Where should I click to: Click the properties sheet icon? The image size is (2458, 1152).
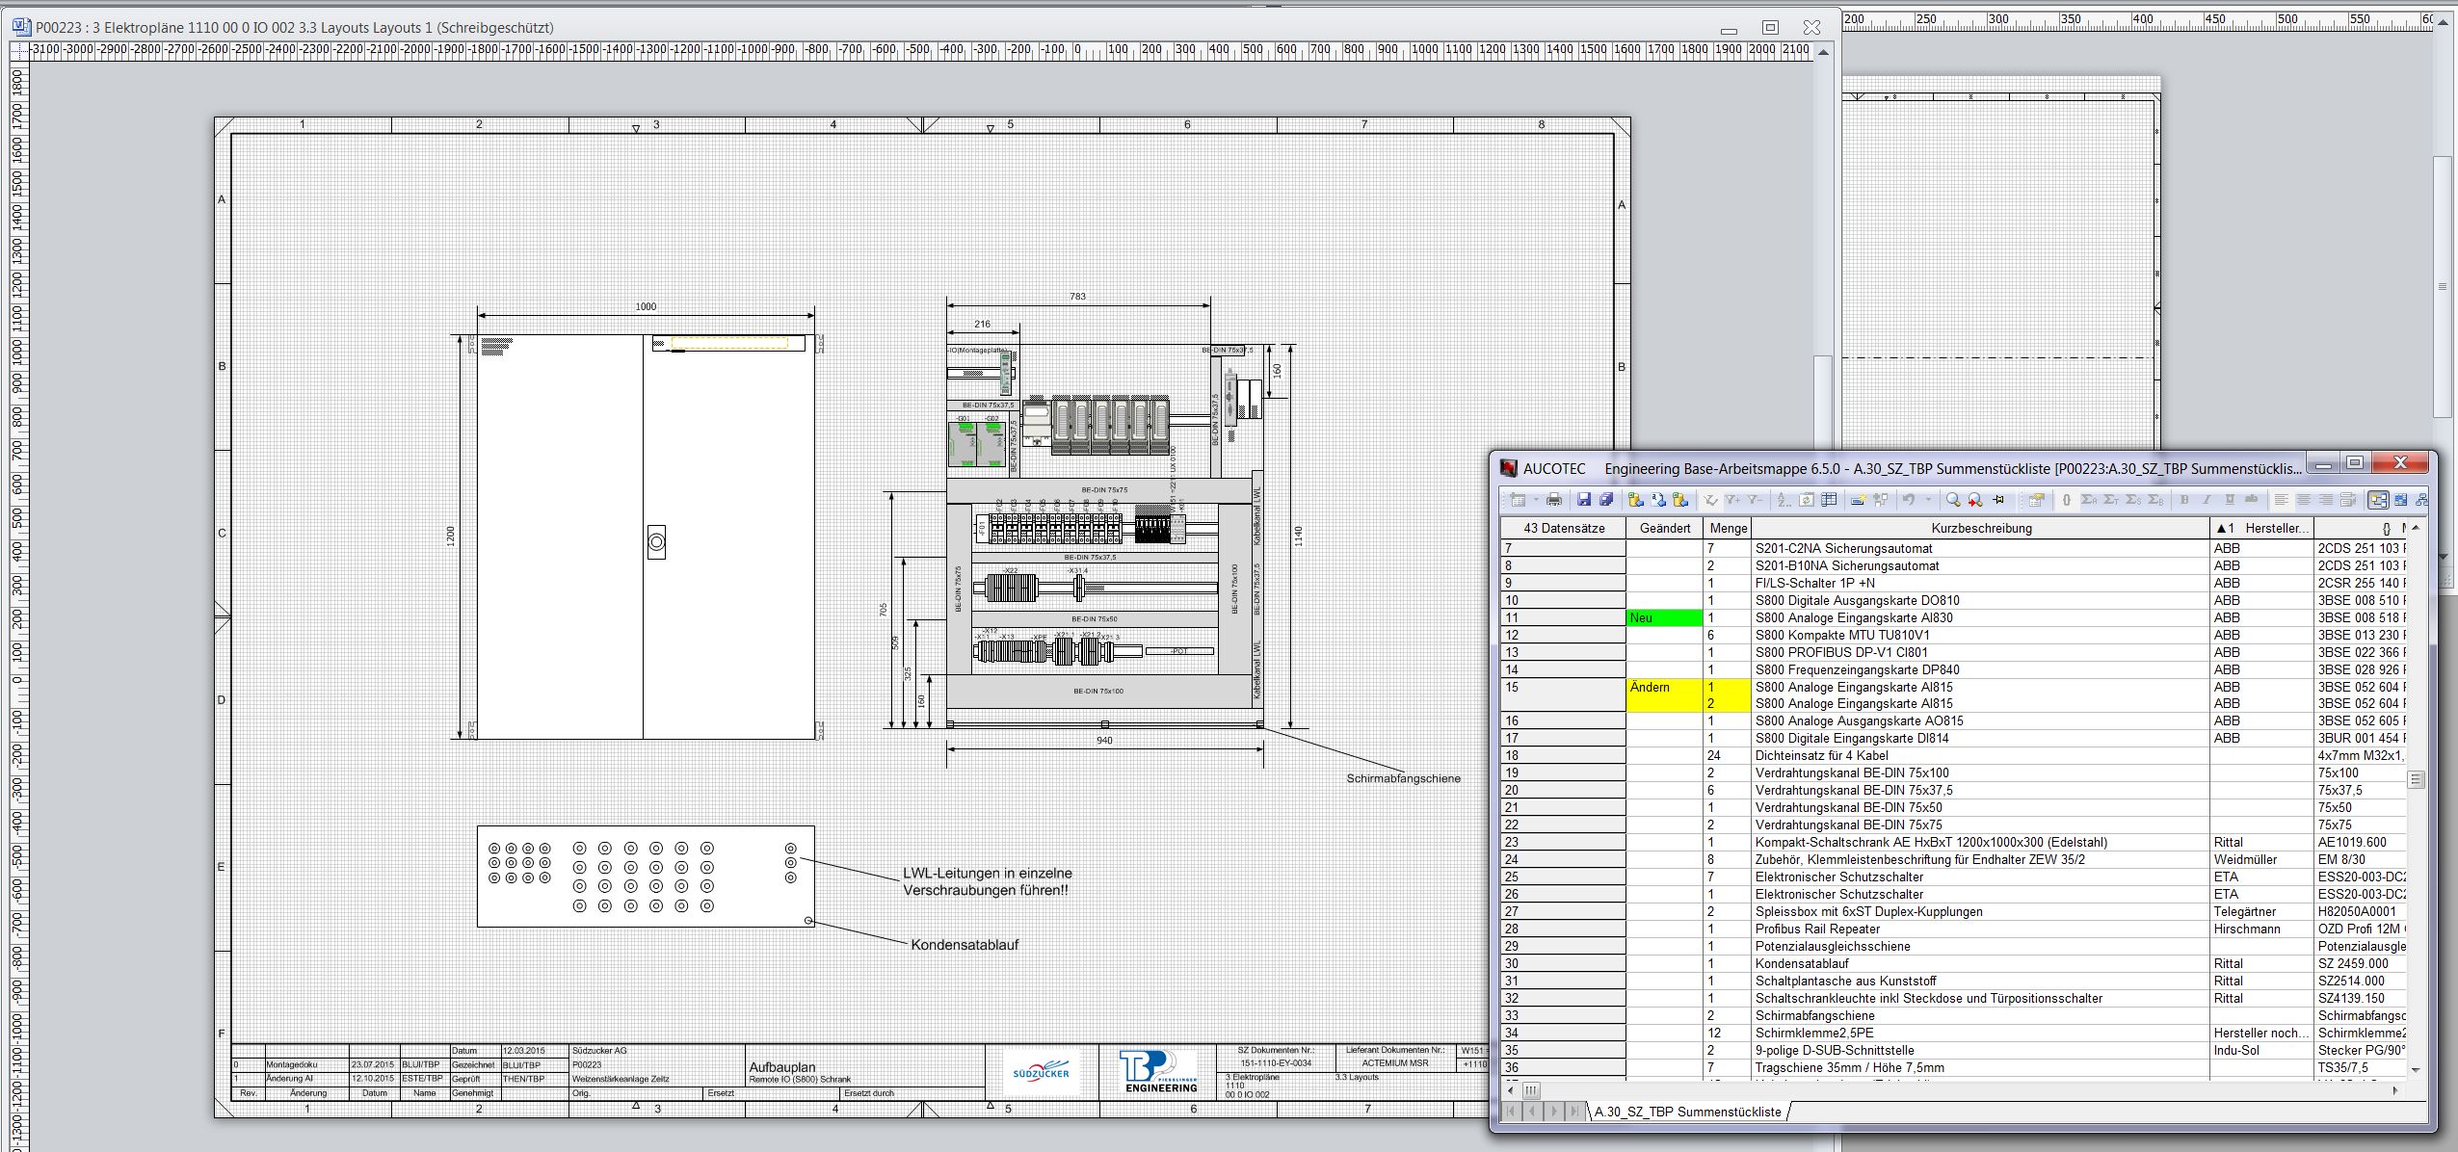(2036, 500)
